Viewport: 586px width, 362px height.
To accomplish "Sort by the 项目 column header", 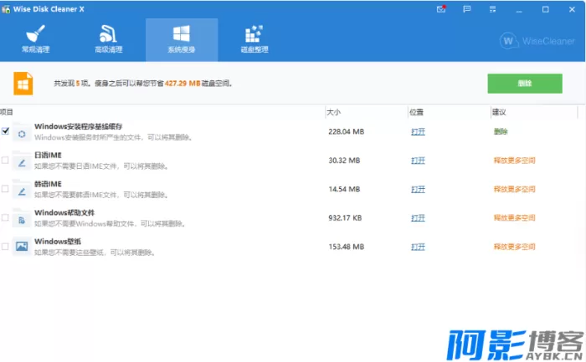I will [7, 112].
